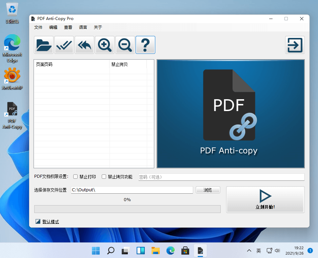Viewport: 318px width, 258px height.
Task: Open the Windows Start menu
Action: [x=96, y=251]
